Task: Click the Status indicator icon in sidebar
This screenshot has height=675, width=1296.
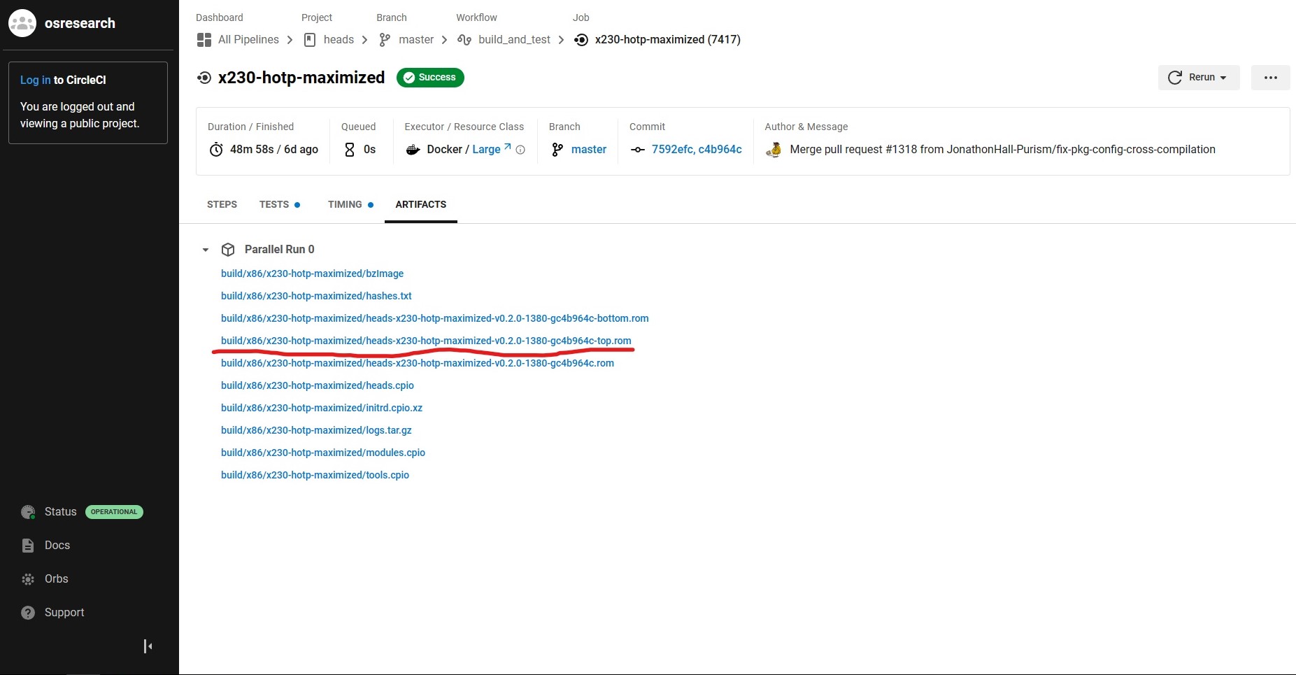Action: pos(28,512)
